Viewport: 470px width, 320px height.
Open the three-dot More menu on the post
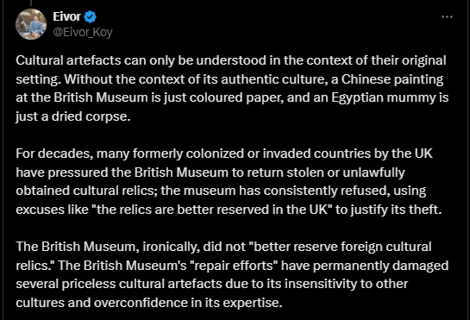tap(447, 16)
